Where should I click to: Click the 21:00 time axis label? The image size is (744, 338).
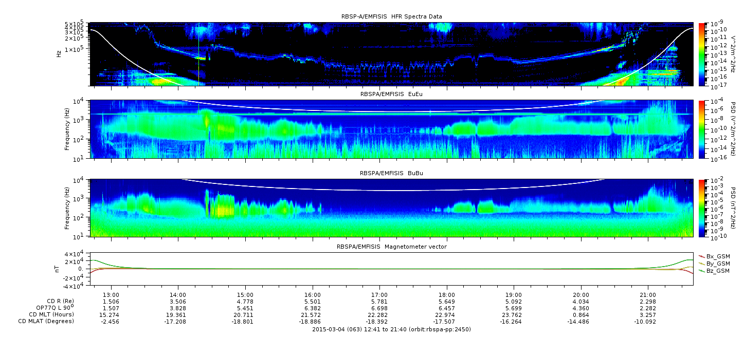tap(648, 294)
